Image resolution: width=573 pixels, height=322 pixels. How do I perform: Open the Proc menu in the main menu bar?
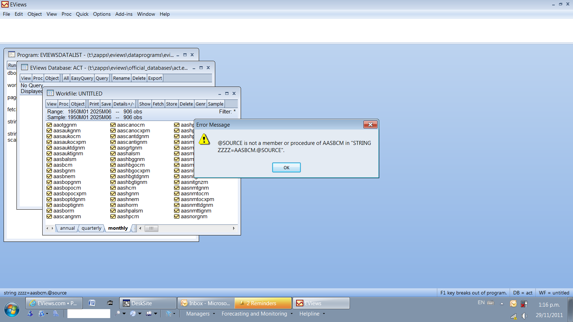67,14
